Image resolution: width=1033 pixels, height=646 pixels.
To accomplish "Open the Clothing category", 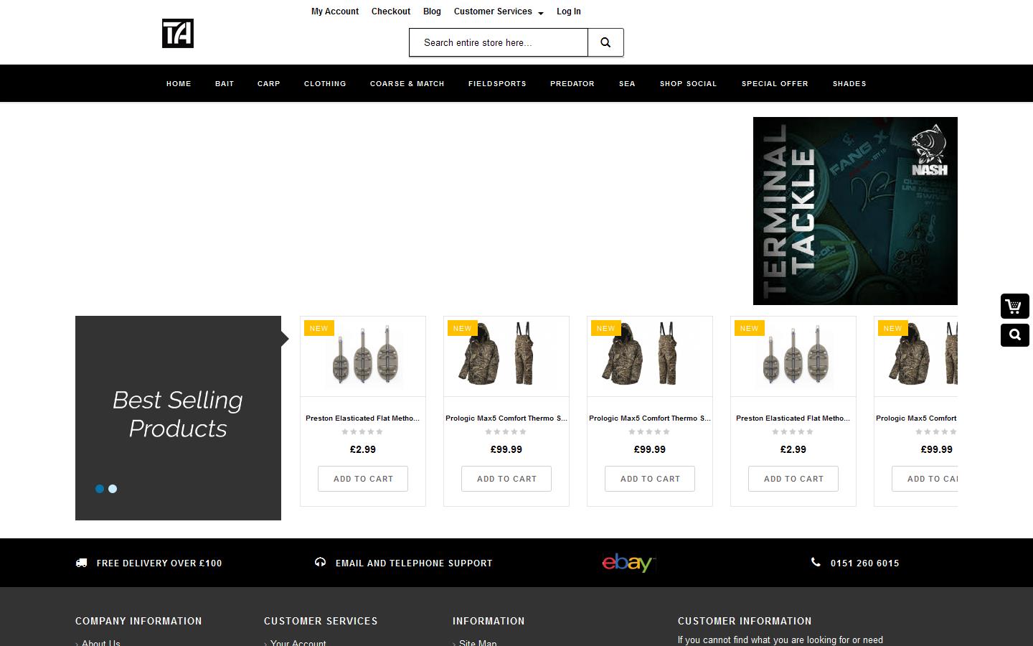I will 325,83.
